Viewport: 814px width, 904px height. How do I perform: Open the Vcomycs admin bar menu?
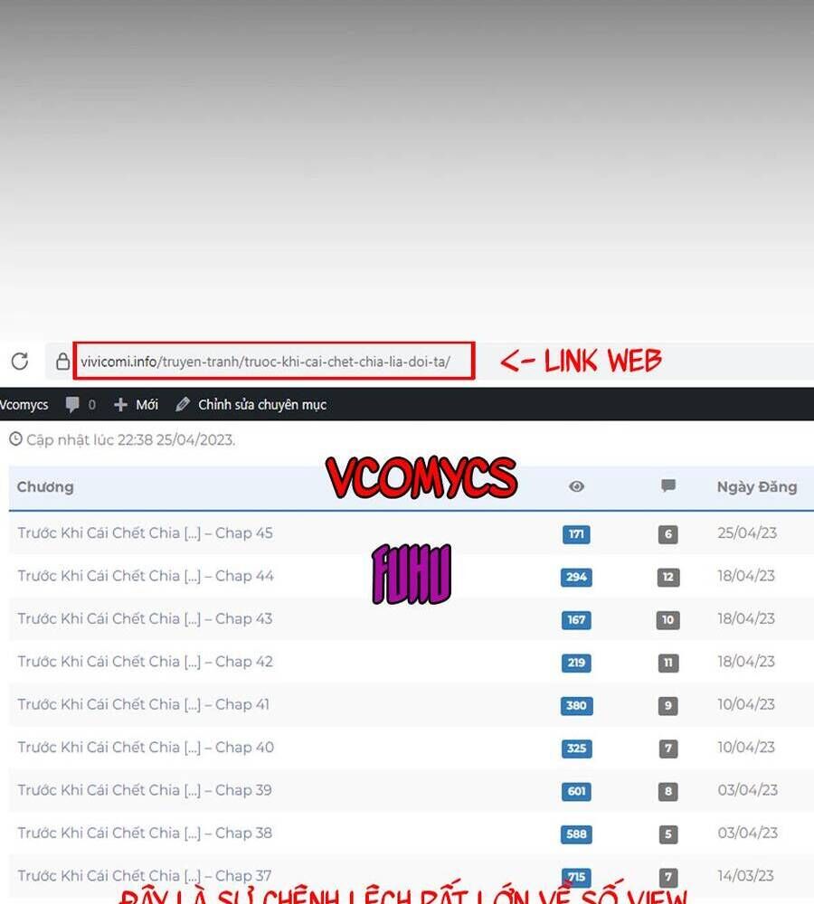(x=24, y=405)
